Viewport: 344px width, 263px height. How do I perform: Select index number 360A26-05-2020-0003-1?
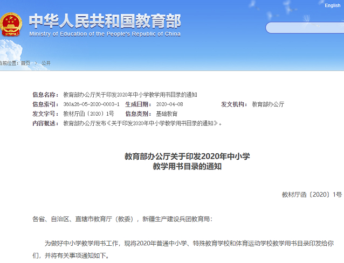(91, 104)
